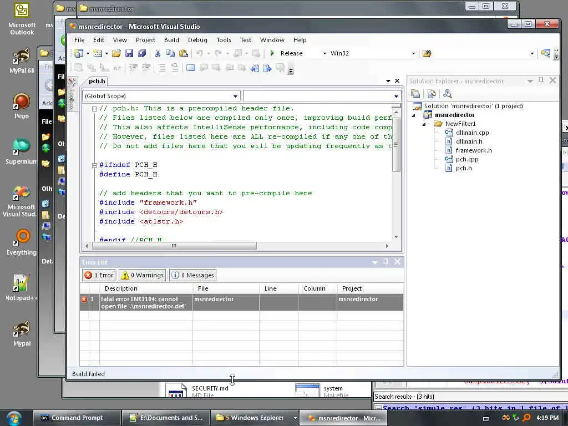The image size is (568, 426).
Task: Open the Project menu
Action: pyautogui.click(x=145, y=40)
